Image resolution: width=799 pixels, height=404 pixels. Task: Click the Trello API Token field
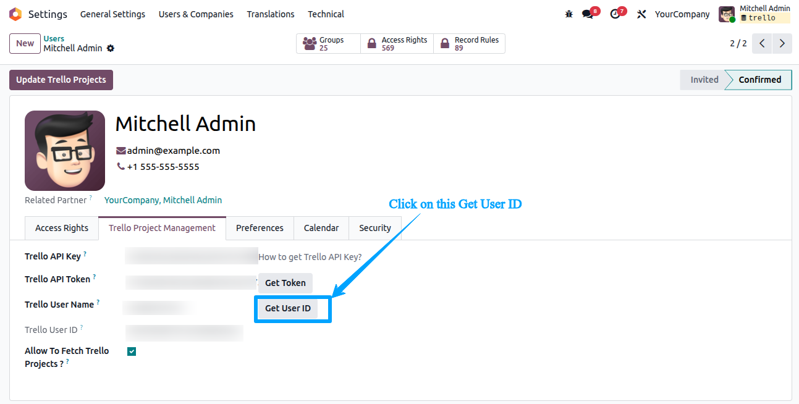tap(192, 282)
